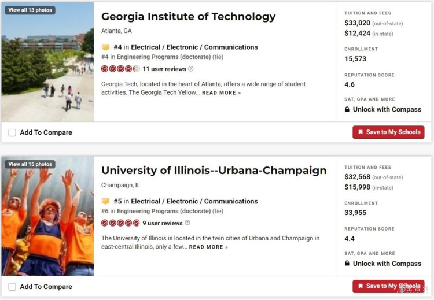Save Georgia Tech to My Schools

pos(388,132)
